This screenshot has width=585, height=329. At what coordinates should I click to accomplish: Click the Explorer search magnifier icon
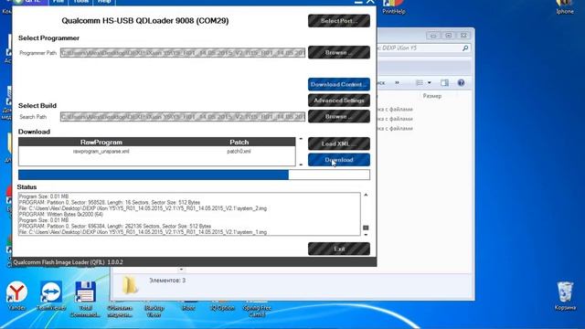click(465, 48)
